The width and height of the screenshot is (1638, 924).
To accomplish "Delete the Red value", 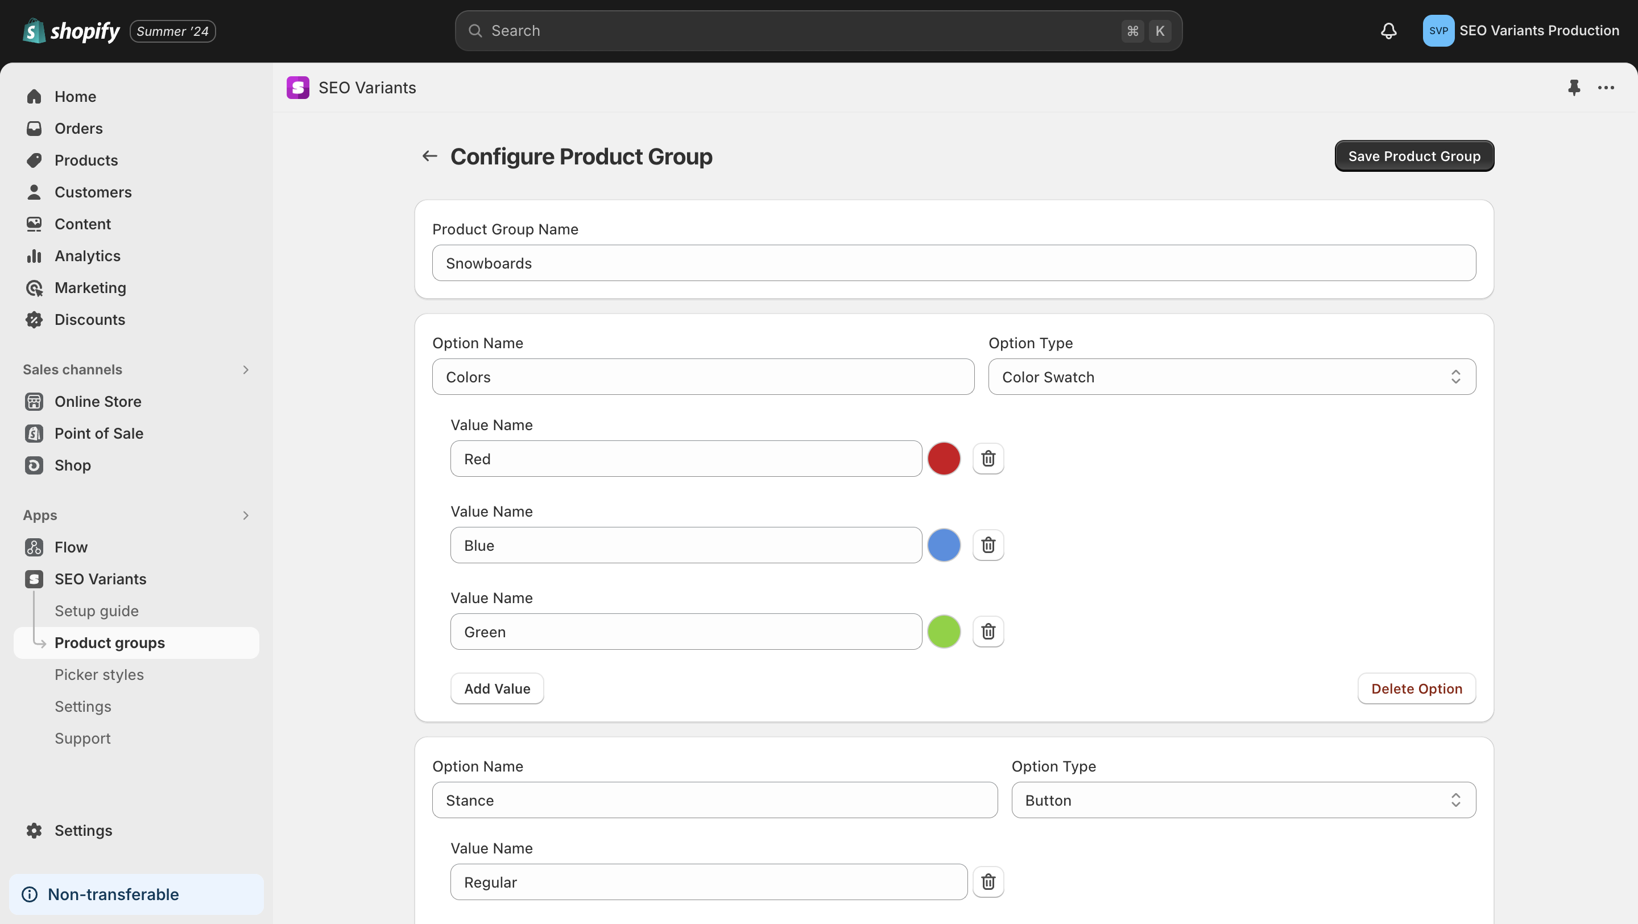I will pyautogui.click(x=988, y=459).
